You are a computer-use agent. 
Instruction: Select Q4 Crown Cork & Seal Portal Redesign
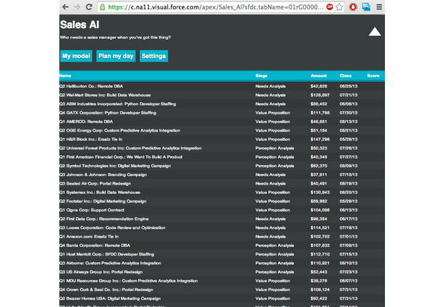pyautogui.click(x=222, y=290)
